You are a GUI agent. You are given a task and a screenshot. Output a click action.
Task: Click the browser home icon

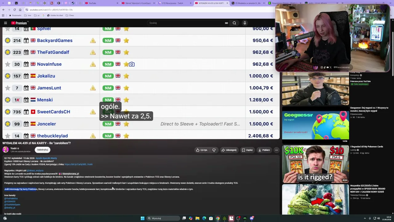(20, 10)
